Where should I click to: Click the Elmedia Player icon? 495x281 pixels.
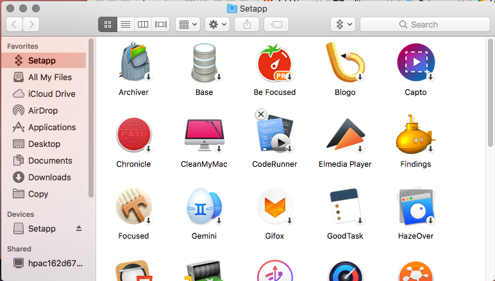point(345,135)
